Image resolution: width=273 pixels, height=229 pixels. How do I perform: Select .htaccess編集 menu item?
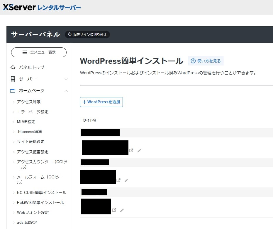(x=29, y=132)
